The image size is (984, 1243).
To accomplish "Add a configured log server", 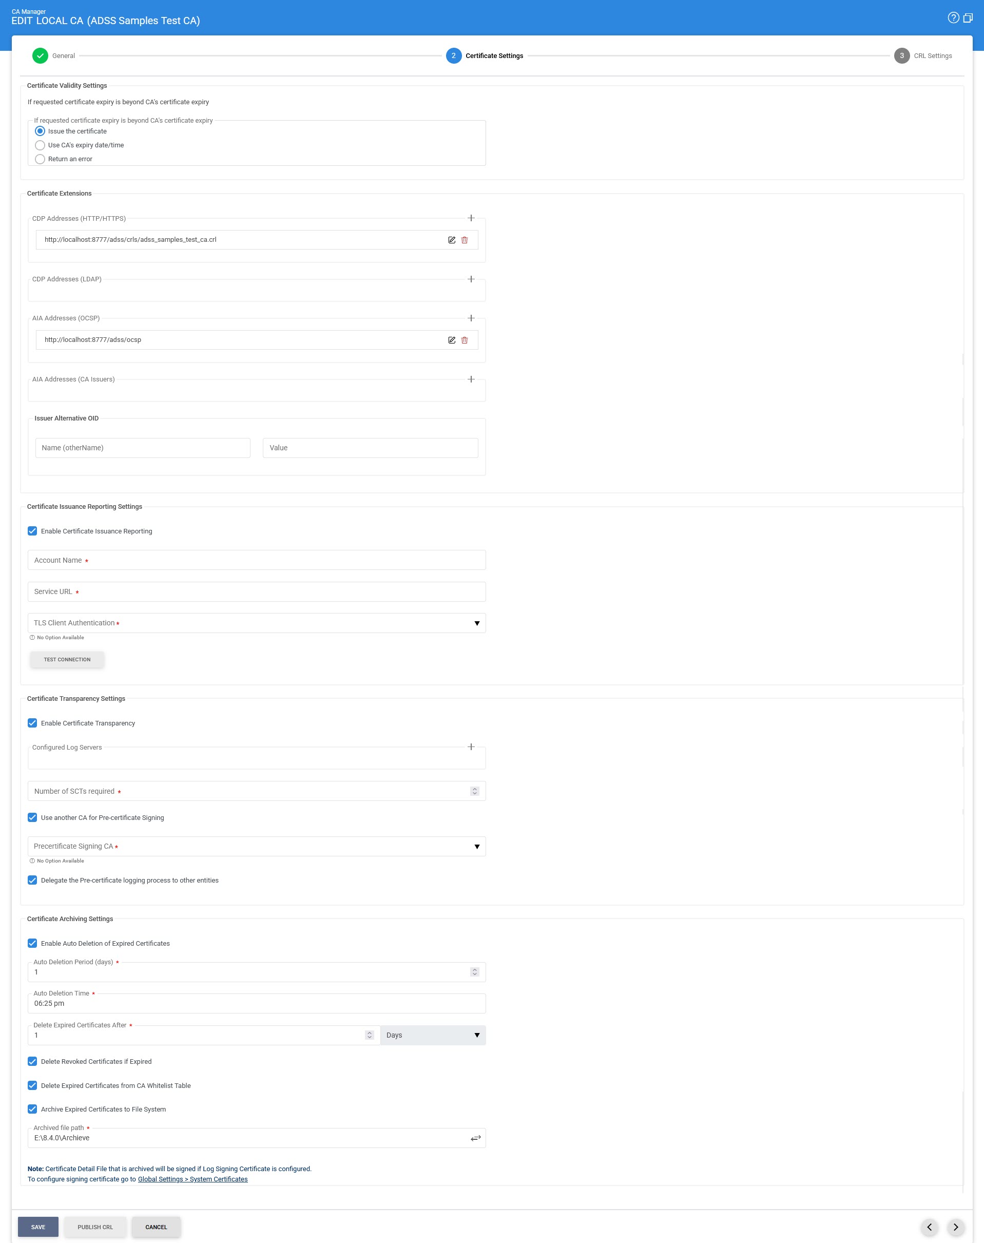I will (x=471, y=747).
